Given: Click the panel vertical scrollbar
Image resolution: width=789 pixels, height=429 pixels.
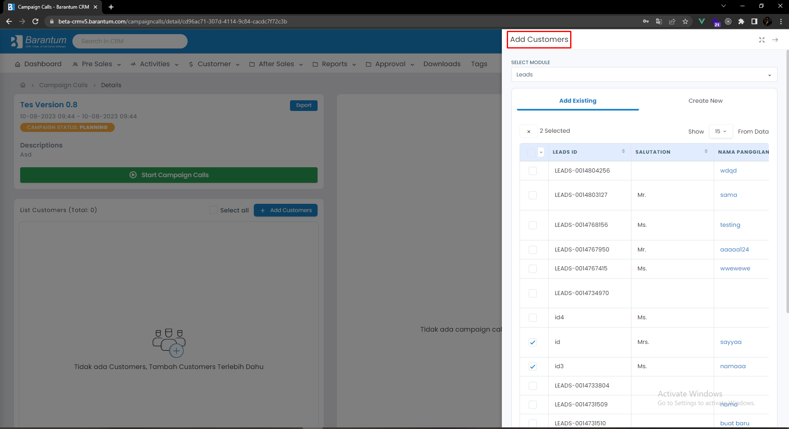Looking at the screenshot, I should [787, 181].
